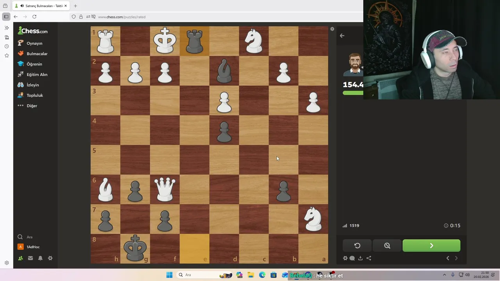Click the highlighted e8 square
This screenshot has width=500, height=281.
195,249
